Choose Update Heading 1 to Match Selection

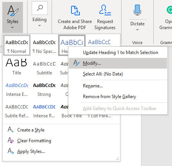pos(118,53)
